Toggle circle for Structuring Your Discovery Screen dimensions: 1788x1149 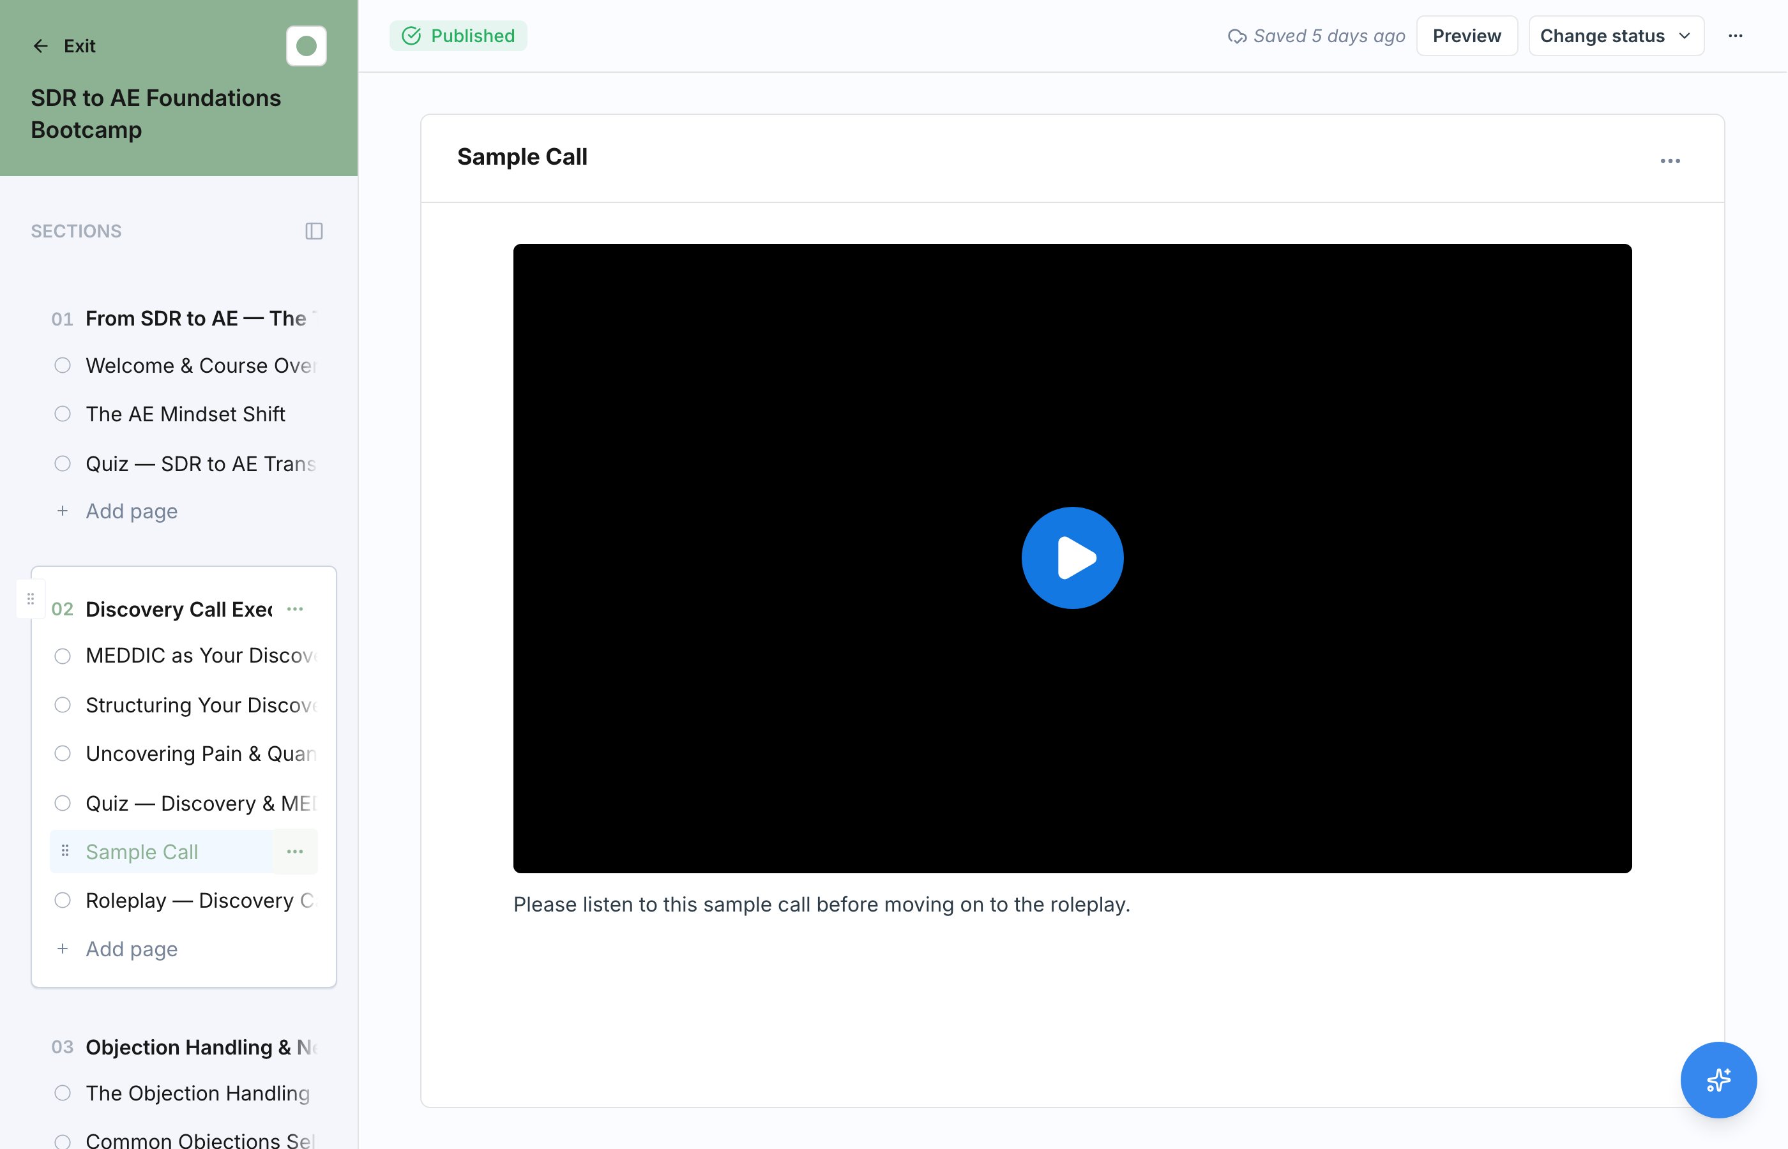click(63, 705)
